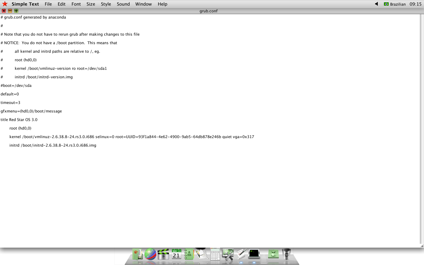The image size is (424, 265).
Task: Click the 'initrd /boot/initrd-2.6.38.8-24.rs3.0.i686.img' line
Action: (53, 145)
